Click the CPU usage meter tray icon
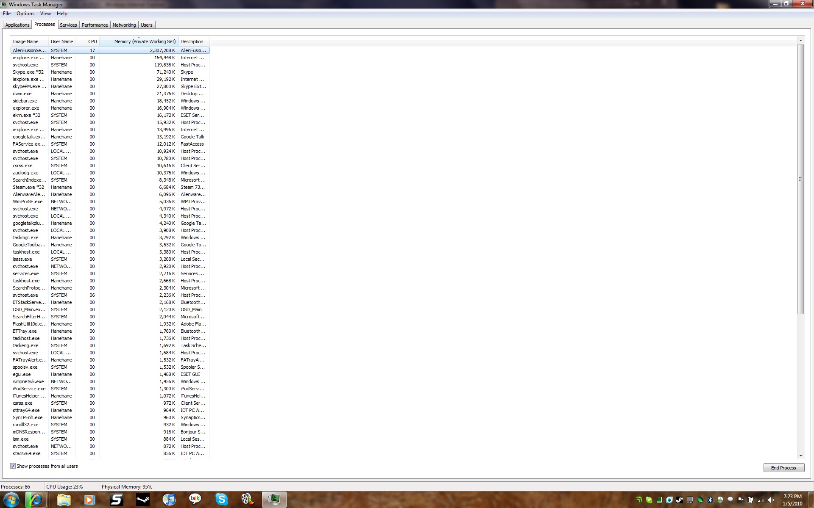This screenshot has height=508, width=814. point(659,500)
